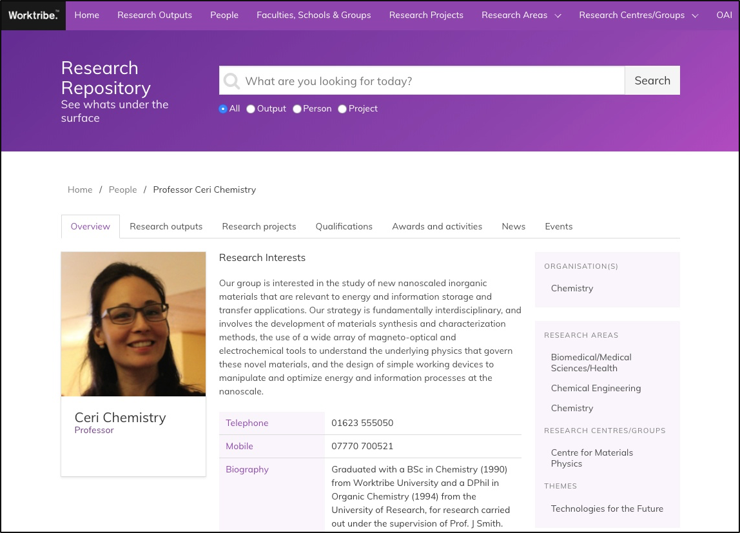Select the Person radio button
The width and height of the screenshot is (740, 533).
click(297, 109)
